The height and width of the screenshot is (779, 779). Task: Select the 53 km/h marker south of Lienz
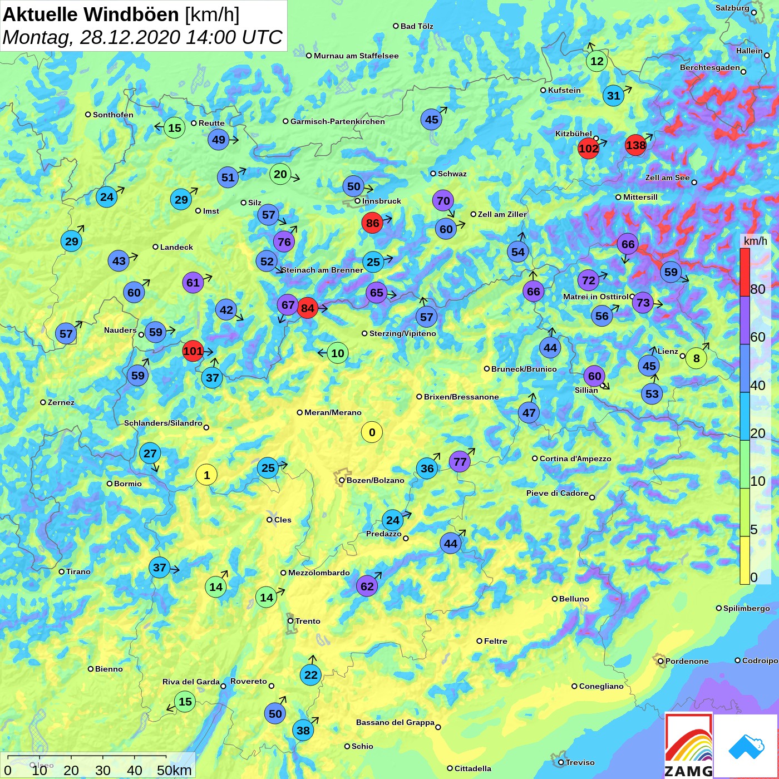point(652,393)
